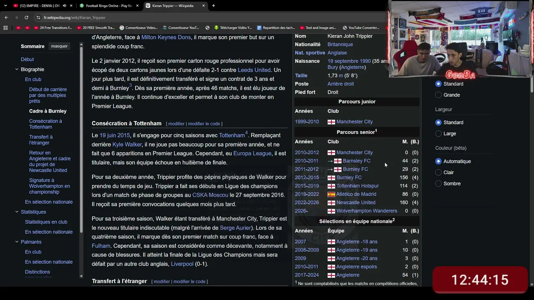This screenshot has height=300, width=534.
Task: Close the Kieran Trippier Wikipédia tab
Action: (204, 6)
